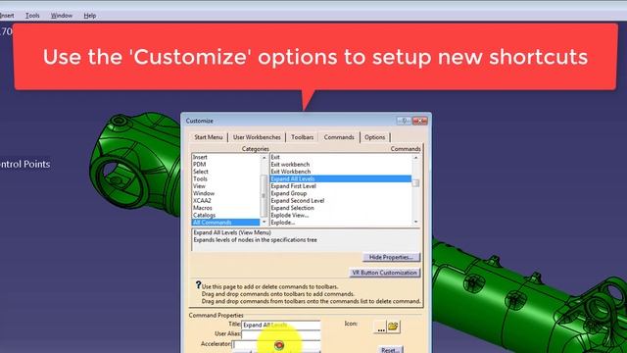Click the Hide Properties... button
The image size is (627, 353).
[x=391, y=257]
